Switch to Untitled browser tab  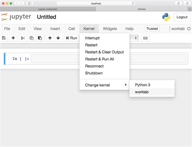[x=141, y=9]
